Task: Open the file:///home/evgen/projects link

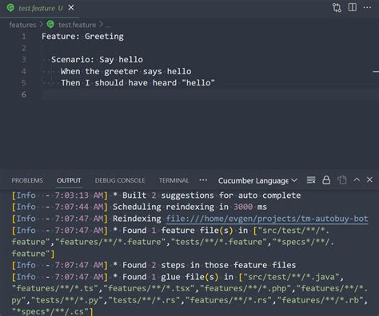Action: click(267, 219)
